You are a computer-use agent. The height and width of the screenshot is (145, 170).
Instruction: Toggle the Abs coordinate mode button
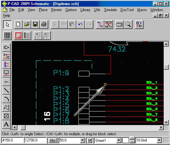coord(53,141)
